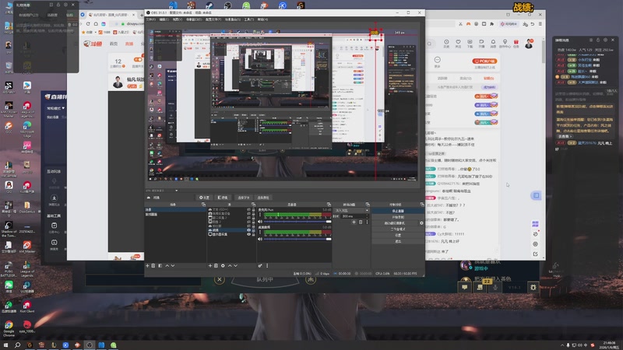Open 编辑(E) menu in OBS

point(164,19)
